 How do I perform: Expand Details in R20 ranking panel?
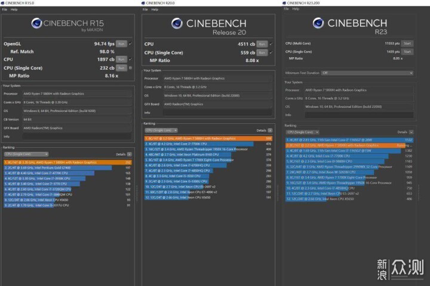(x=270, y=130)
